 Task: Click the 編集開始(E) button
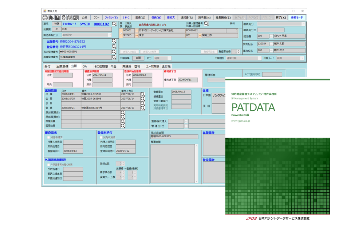(x=223, y=17)
